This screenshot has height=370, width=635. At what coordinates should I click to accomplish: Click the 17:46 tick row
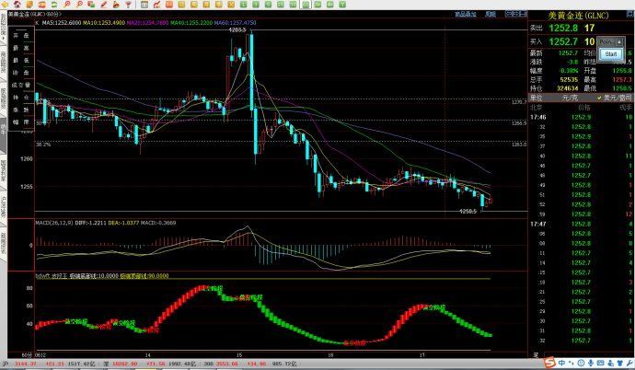pyautogui.click(x=581, y=118)
